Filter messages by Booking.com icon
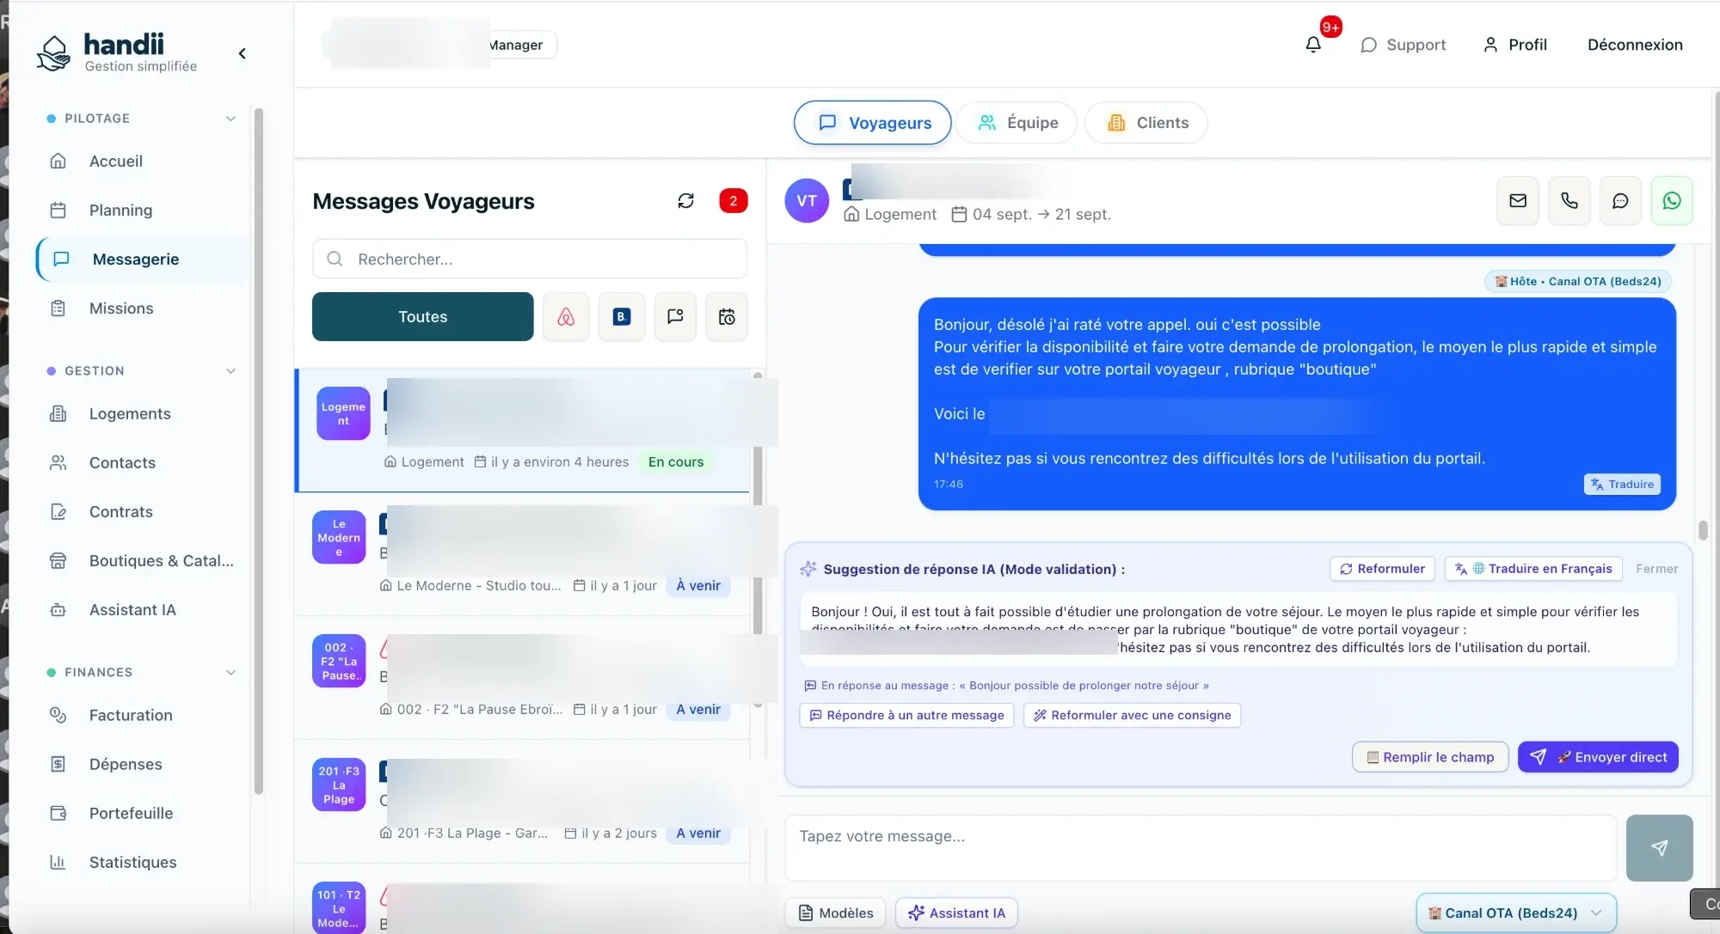 pyautogui.click(x=622, y=317)
